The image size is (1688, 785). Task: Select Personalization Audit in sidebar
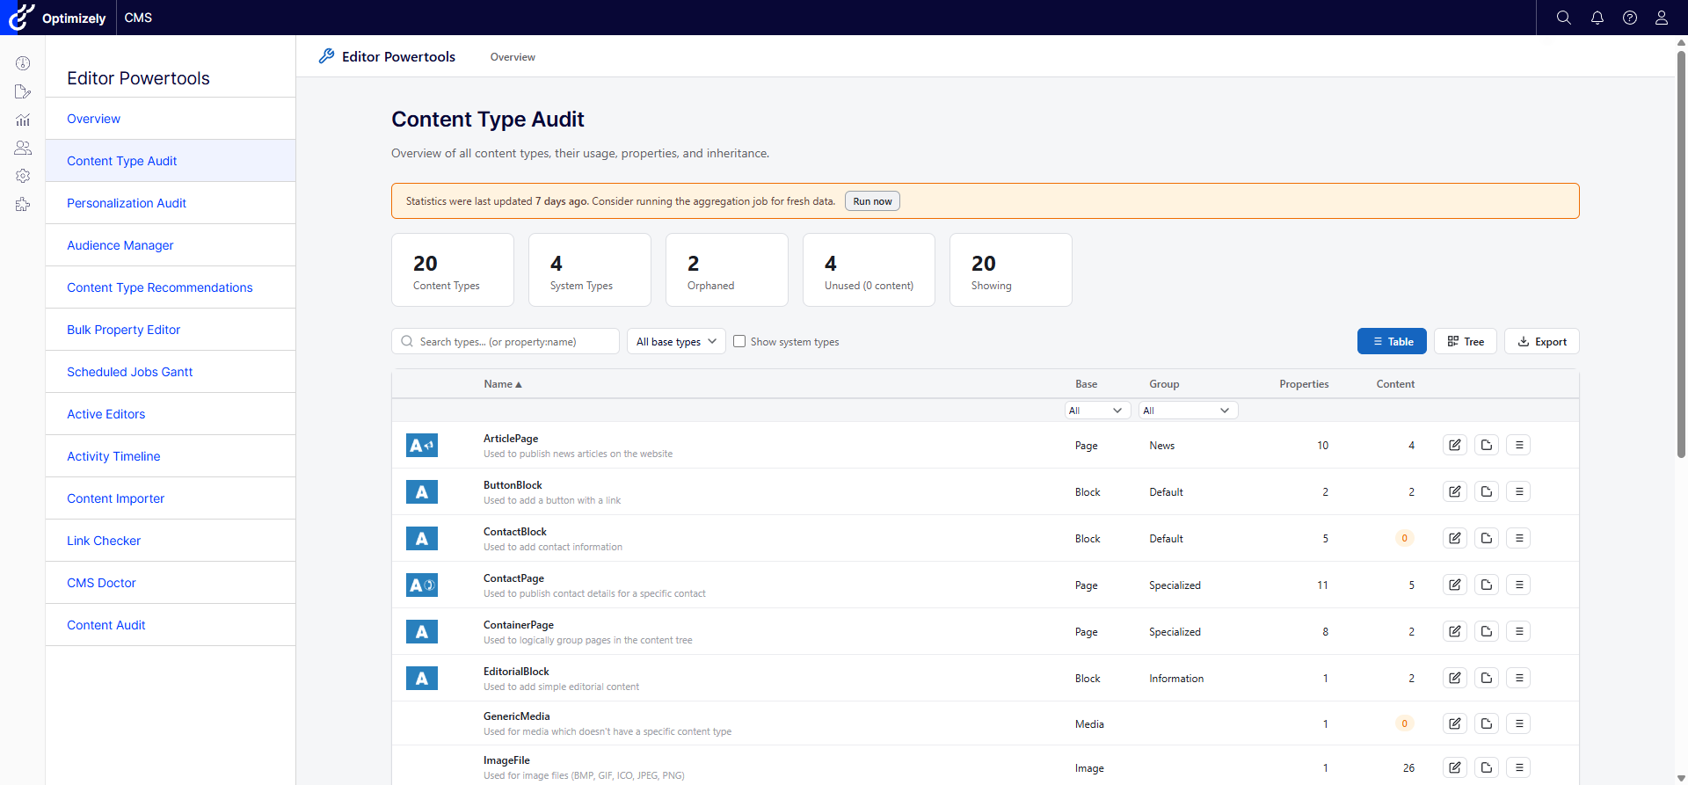point(127,203)
